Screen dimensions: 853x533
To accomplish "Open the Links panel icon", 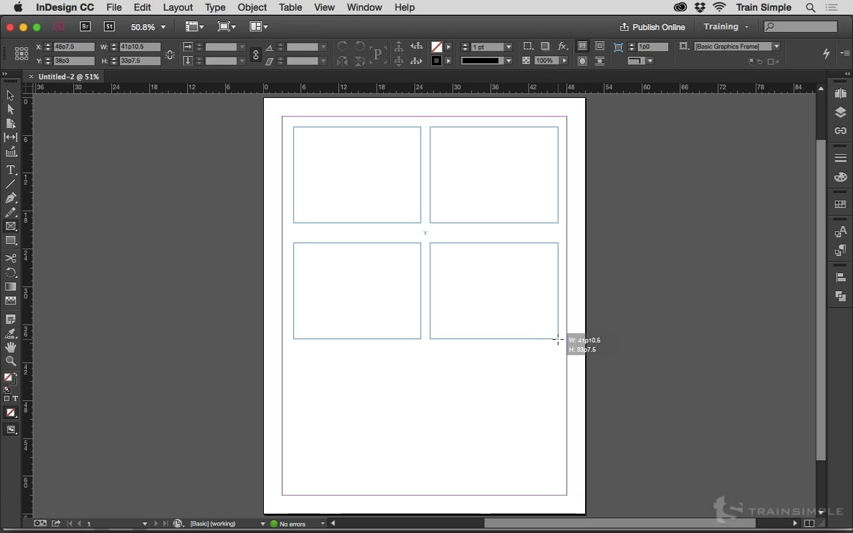I will pos(840,131).
